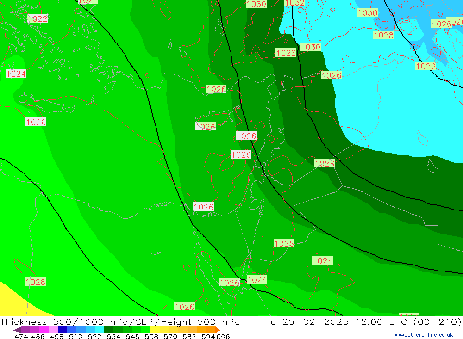Click the orange arrow at legend end
The image size is (463, 339).
pyautogui.click(x=218, y=330)
